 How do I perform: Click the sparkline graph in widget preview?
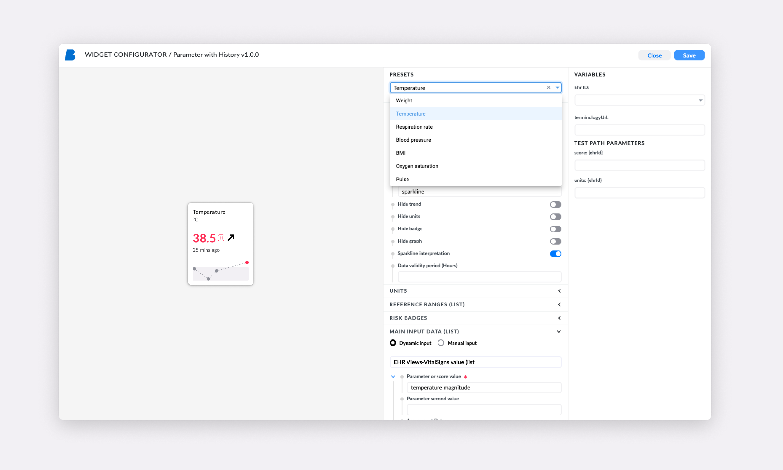[221, 271]
